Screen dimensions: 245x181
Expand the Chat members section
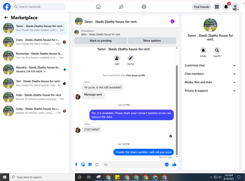click(210, 74)
